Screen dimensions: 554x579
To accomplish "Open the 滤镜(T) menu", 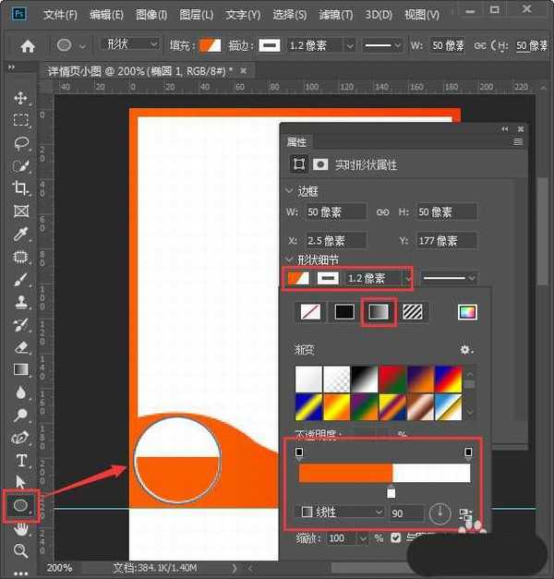I will pyautogui.click(x=335, y=15).
